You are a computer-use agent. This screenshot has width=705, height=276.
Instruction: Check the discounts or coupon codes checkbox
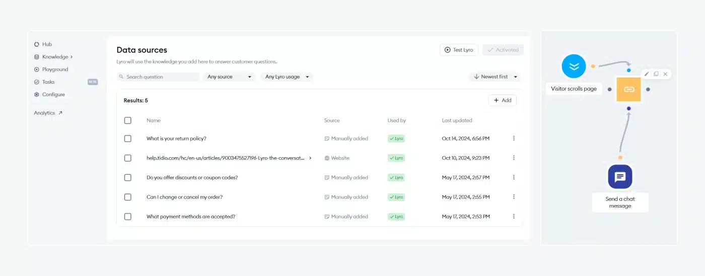coord(128,178)
